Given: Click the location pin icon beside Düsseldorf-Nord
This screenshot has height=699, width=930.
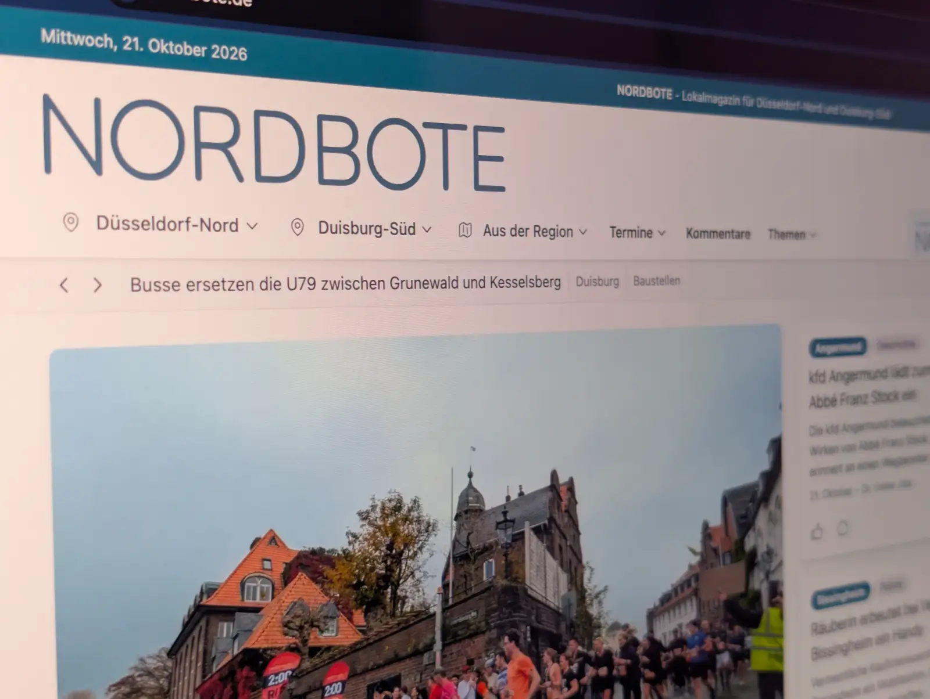Looking at the screenshot, I should click(71, 222).
